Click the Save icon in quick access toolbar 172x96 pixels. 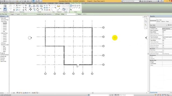pyautogui.click(x=4, y=1)
